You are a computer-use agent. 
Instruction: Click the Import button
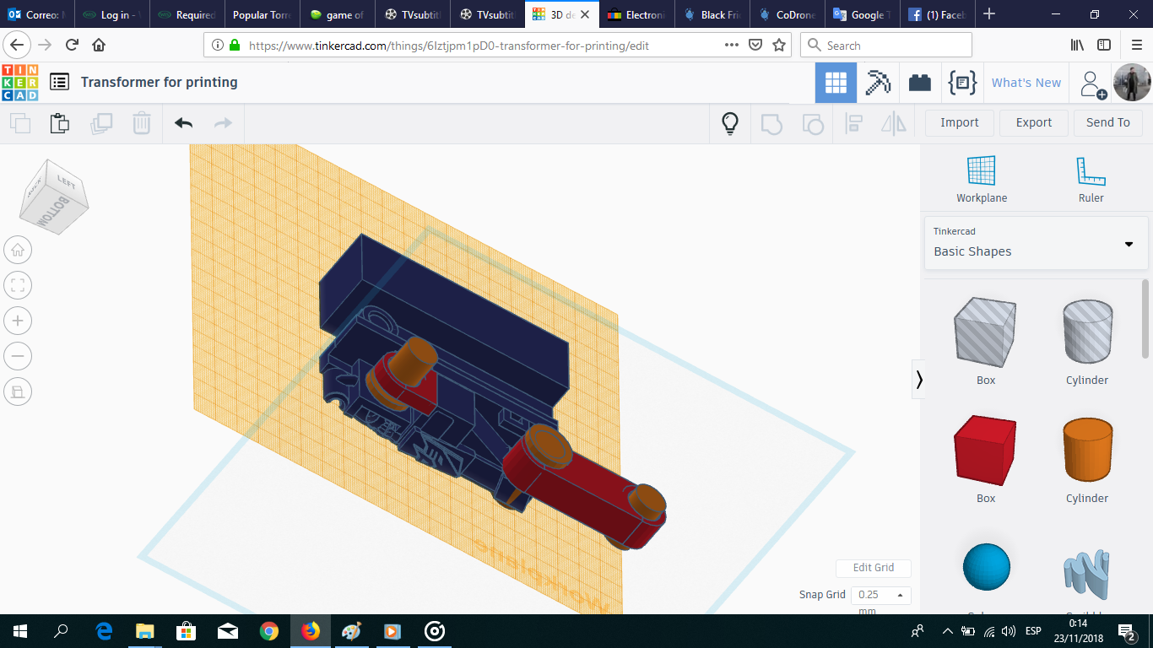point(960,123)
